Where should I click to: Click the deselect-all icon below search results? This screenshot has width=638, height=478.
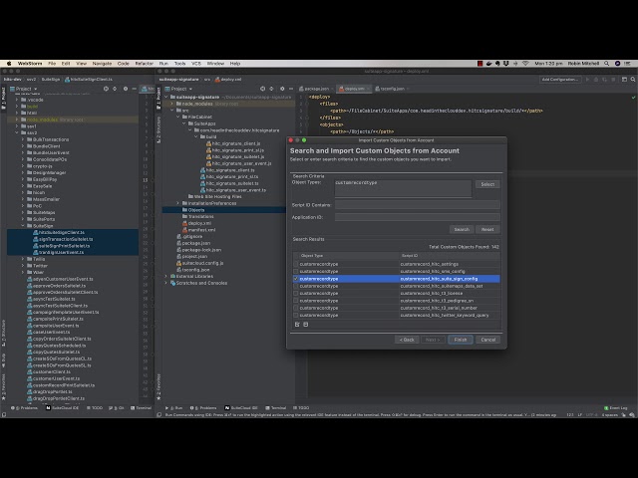click(306, 325)
